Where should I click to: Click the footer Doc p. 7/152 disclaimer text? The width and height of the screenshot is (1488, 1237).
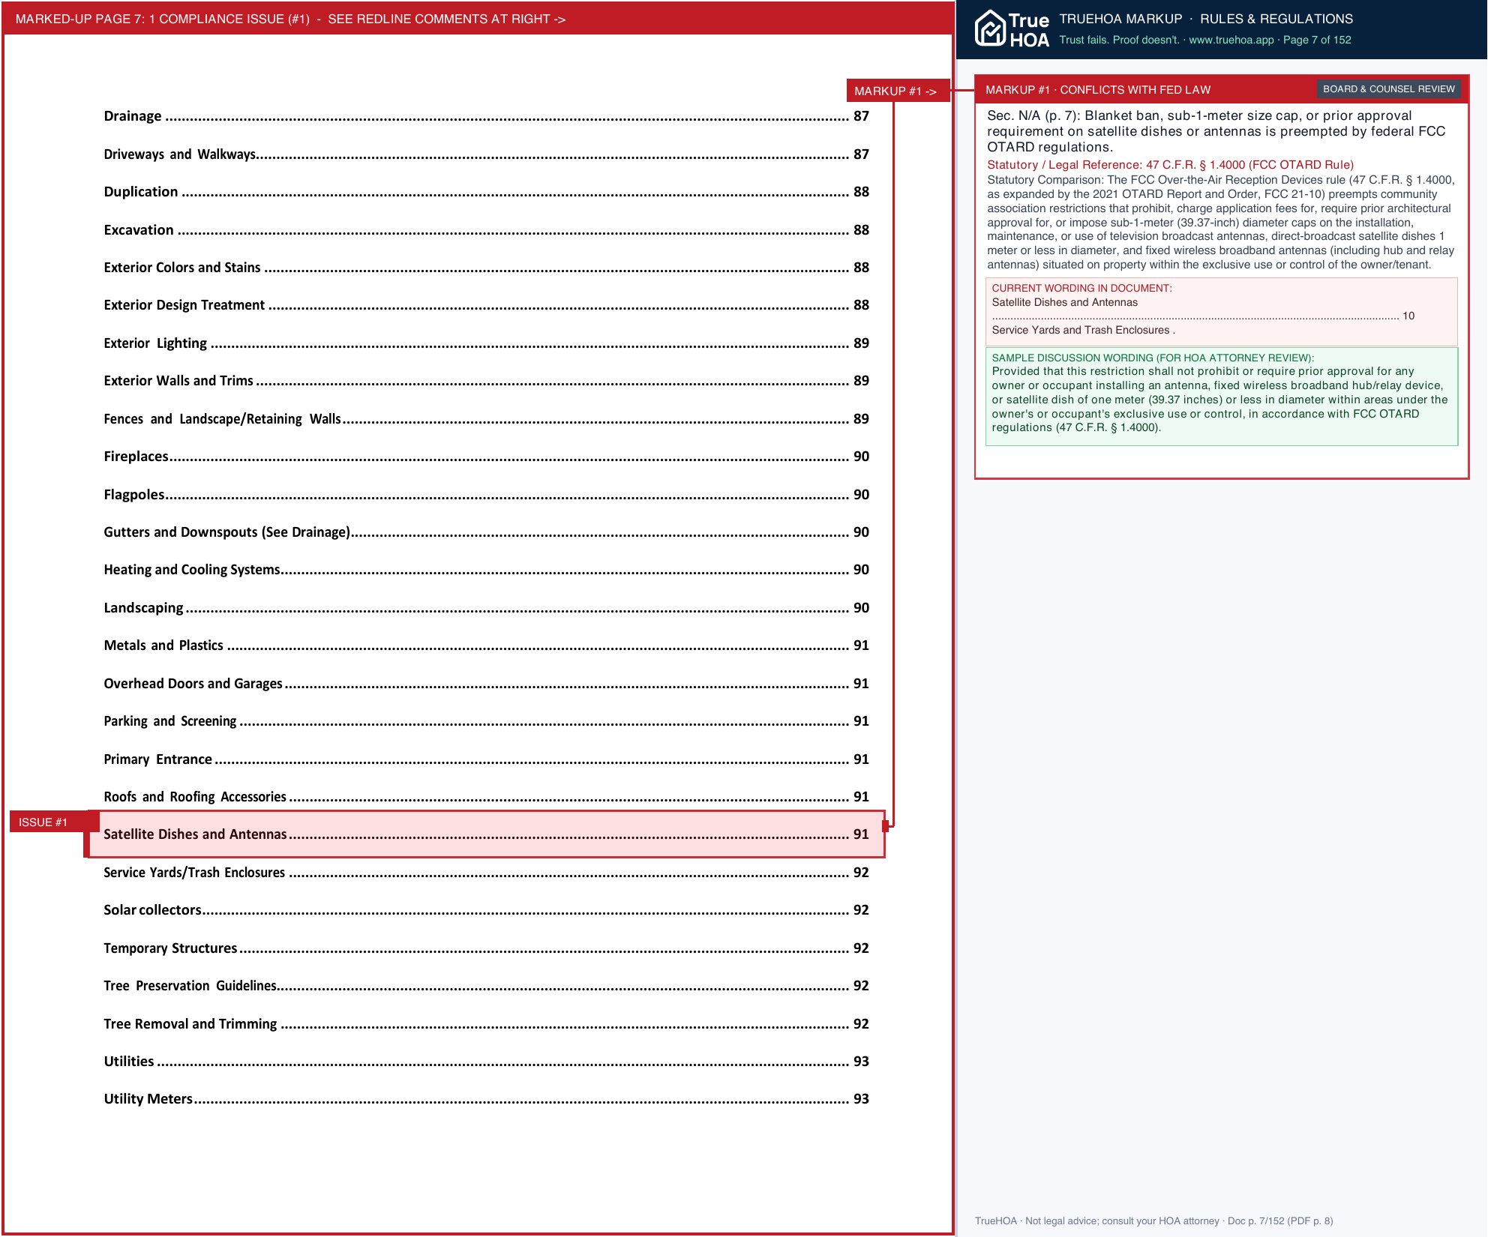coord(1153,1221)
